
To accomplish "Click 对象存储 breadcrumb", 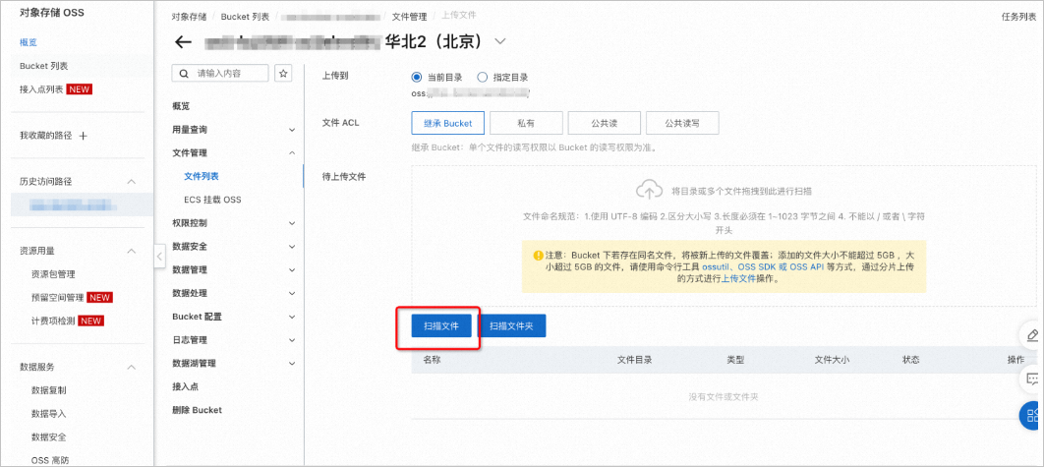I will pos(189,18).
